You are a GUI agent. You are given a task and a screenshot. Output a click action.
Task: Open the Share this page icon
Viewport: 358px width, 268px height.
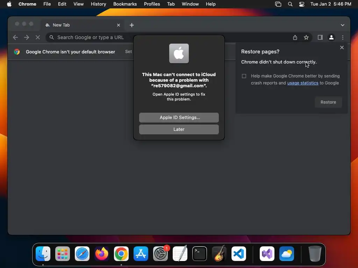tap(295, 37)
